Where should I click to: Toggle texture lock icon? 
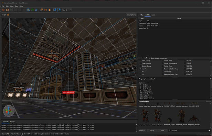coord(55,10)
